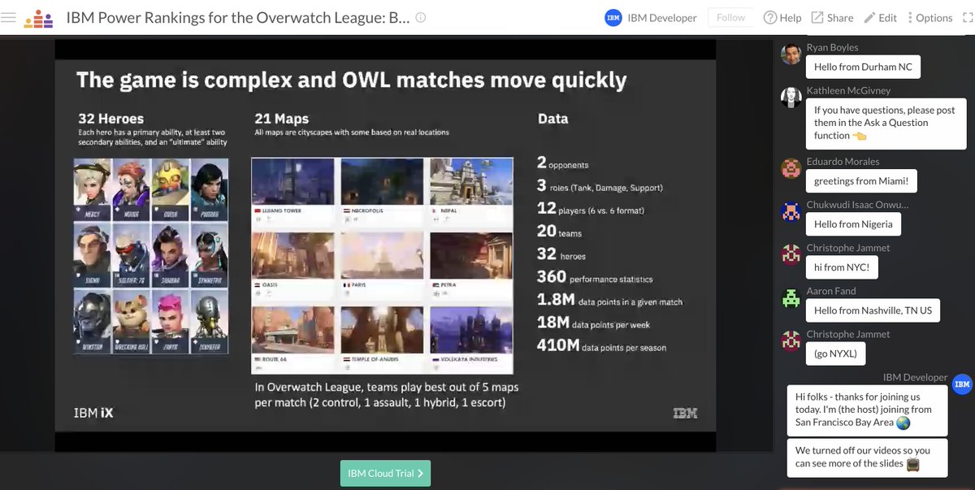Select message 'hi from NYC!'
975x490 pixels.
[842, 267]
